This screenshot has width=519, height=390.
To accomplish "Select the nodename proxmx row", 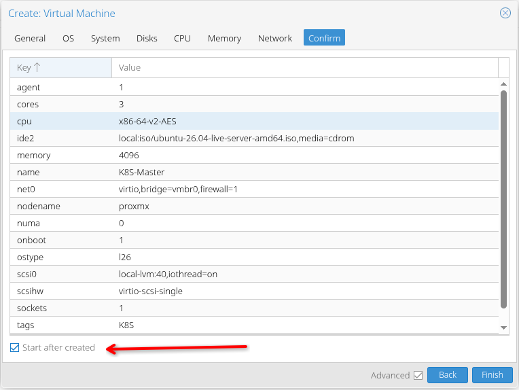I will pos(254,207).
